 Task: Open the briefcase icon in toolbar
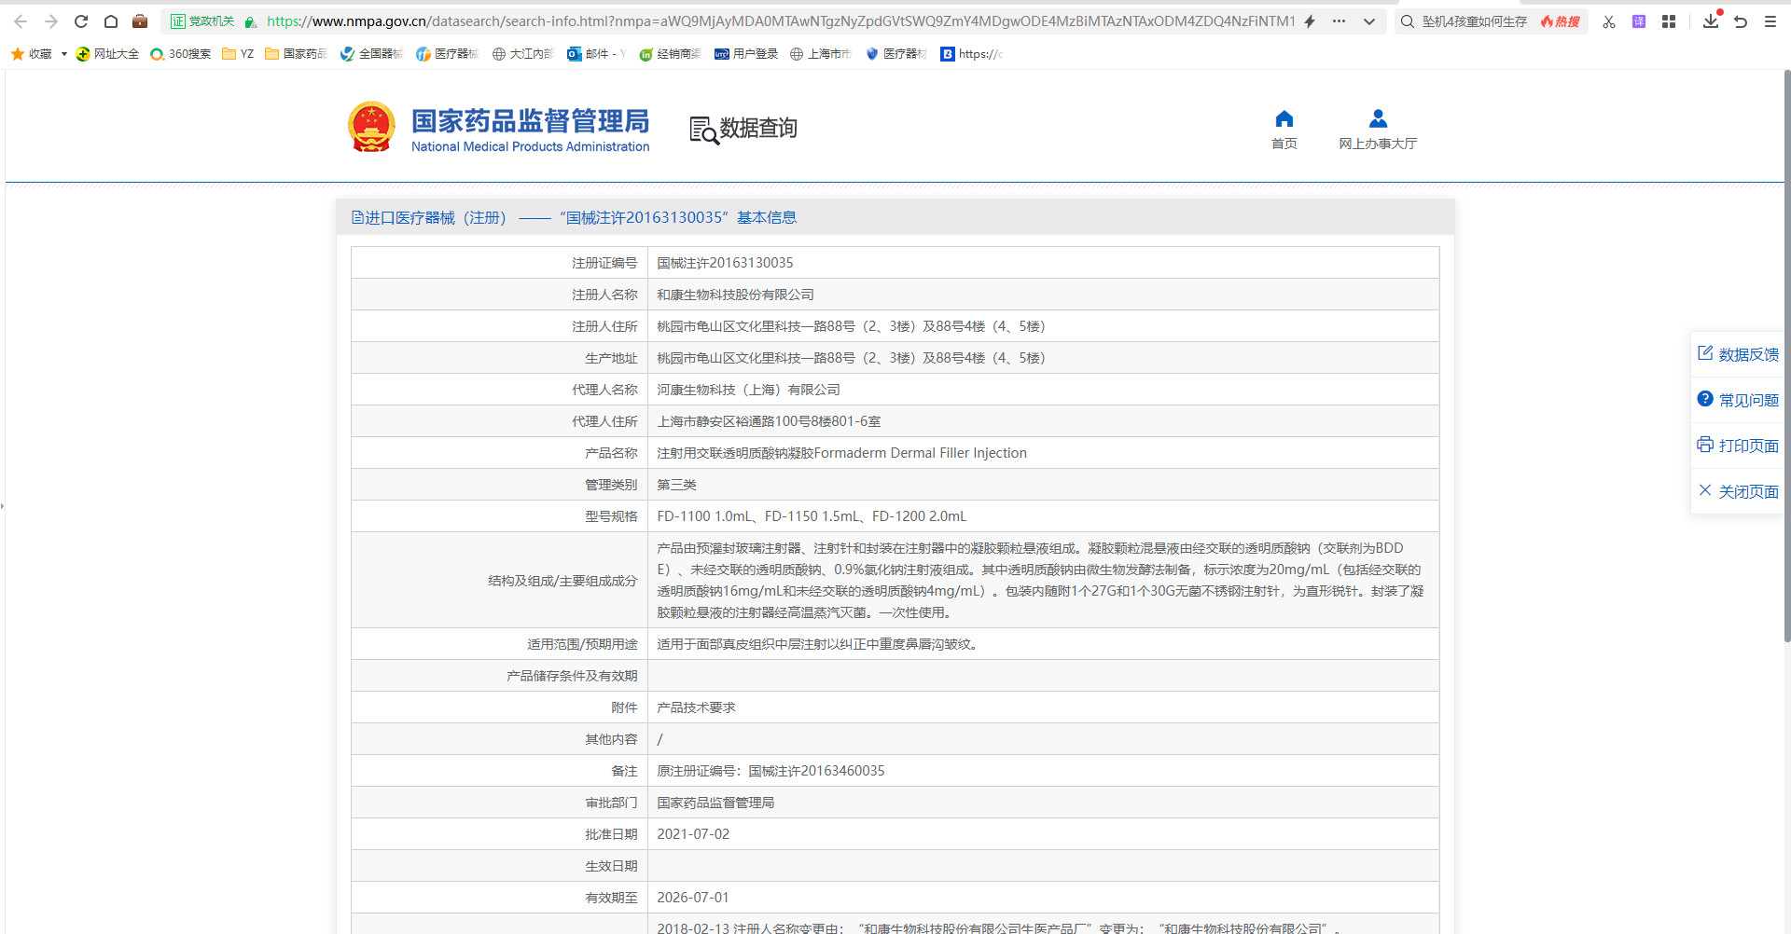click(x=140, y=21)
